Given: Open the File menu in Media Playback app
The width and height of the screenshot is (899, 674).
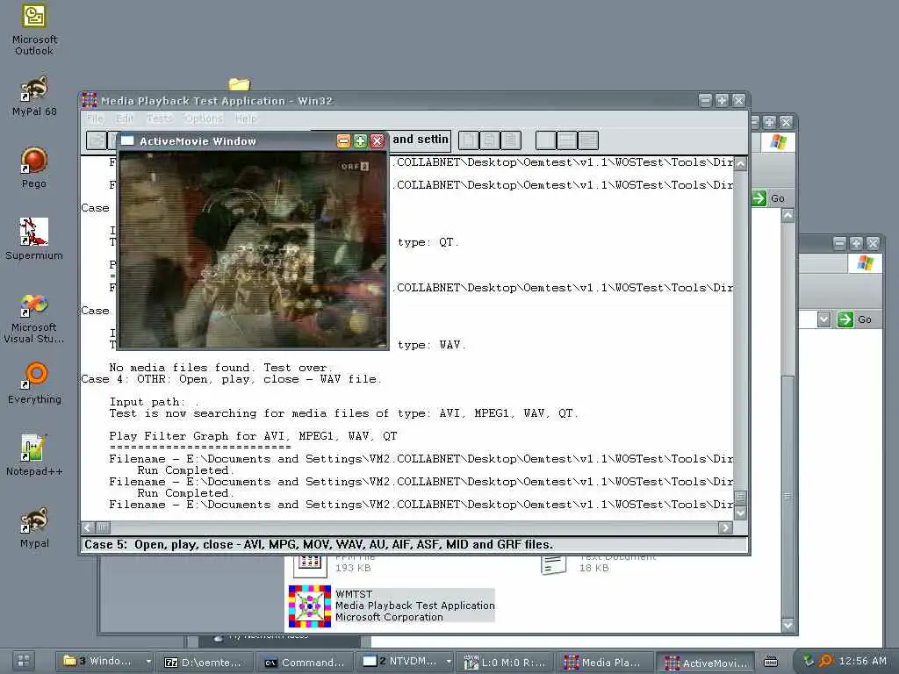Looking at the screenshot, I should coord(95,118).
